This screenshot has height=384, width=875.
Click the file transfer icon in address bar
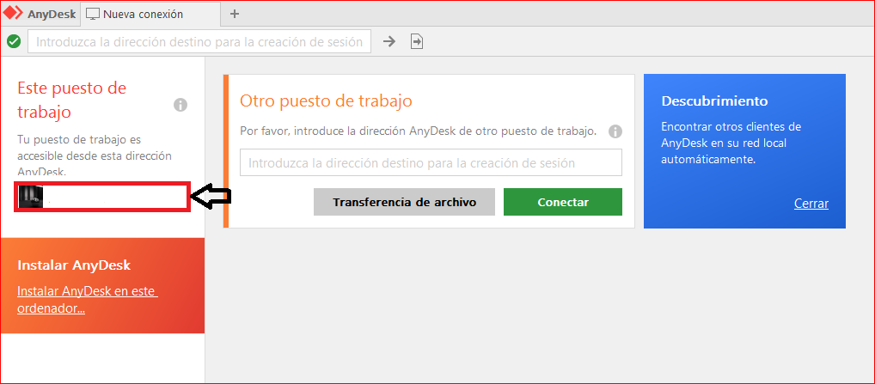click(417, 41)
